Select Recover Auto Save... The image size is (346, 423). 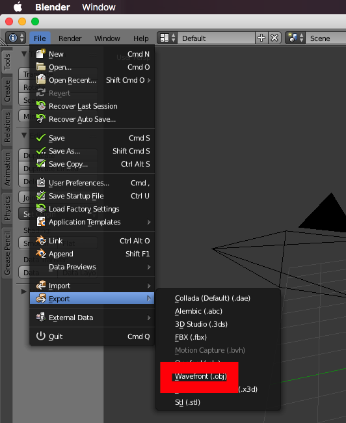click(92, 119)
